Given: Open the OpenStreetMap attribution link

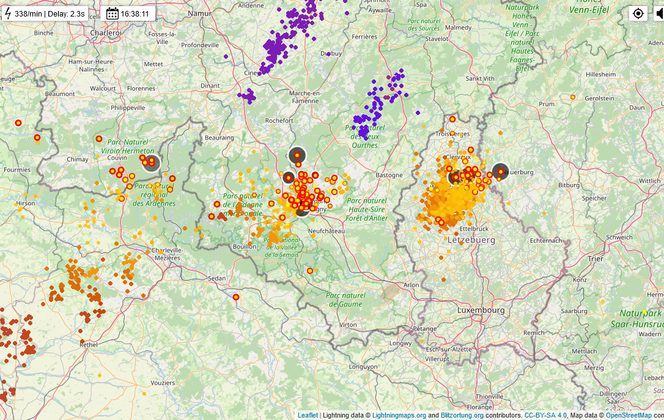Looking at the screenshot, I should point(629,416).
